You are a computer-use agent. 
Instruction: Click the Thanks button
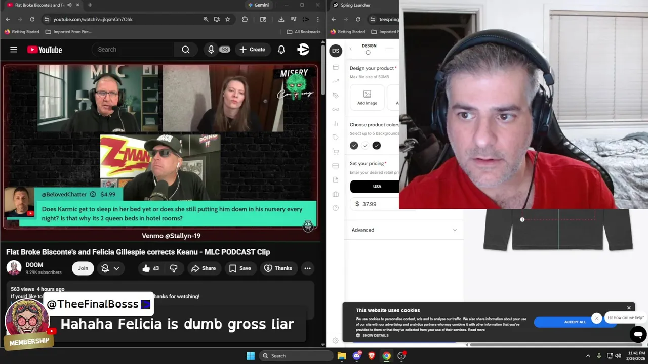278,268
